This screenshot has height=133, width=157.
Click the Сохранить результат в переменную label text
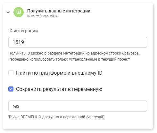click(x=59, y=89)
